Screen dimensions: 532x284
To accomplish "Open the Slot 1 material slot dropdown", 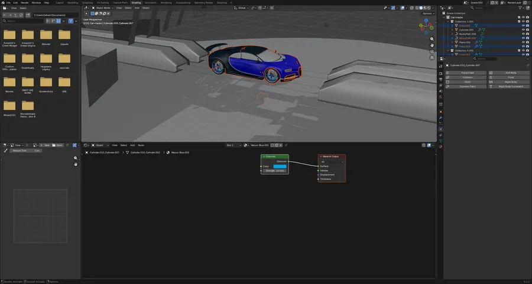I will 233,145.
